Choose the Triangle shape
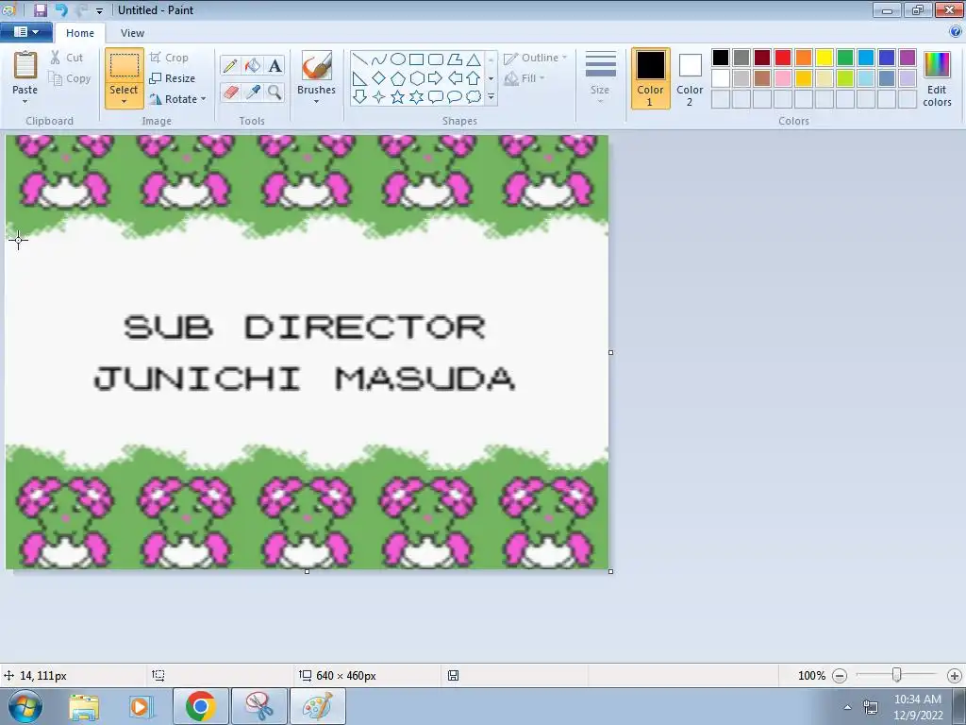Screen dimensions: 966x725 pyautogui.click(x=474, y=59)
